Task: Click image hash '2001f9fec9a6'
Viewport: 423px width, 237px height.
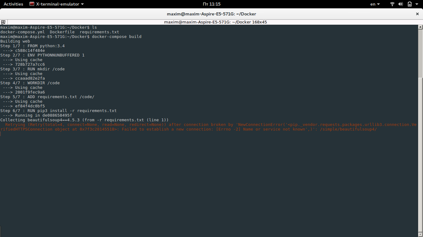Action: (30, 92)
